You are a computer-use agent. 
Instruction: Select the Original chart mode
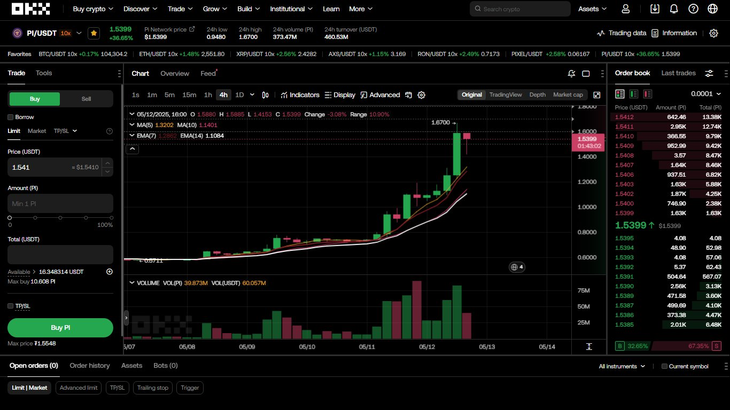472,94
